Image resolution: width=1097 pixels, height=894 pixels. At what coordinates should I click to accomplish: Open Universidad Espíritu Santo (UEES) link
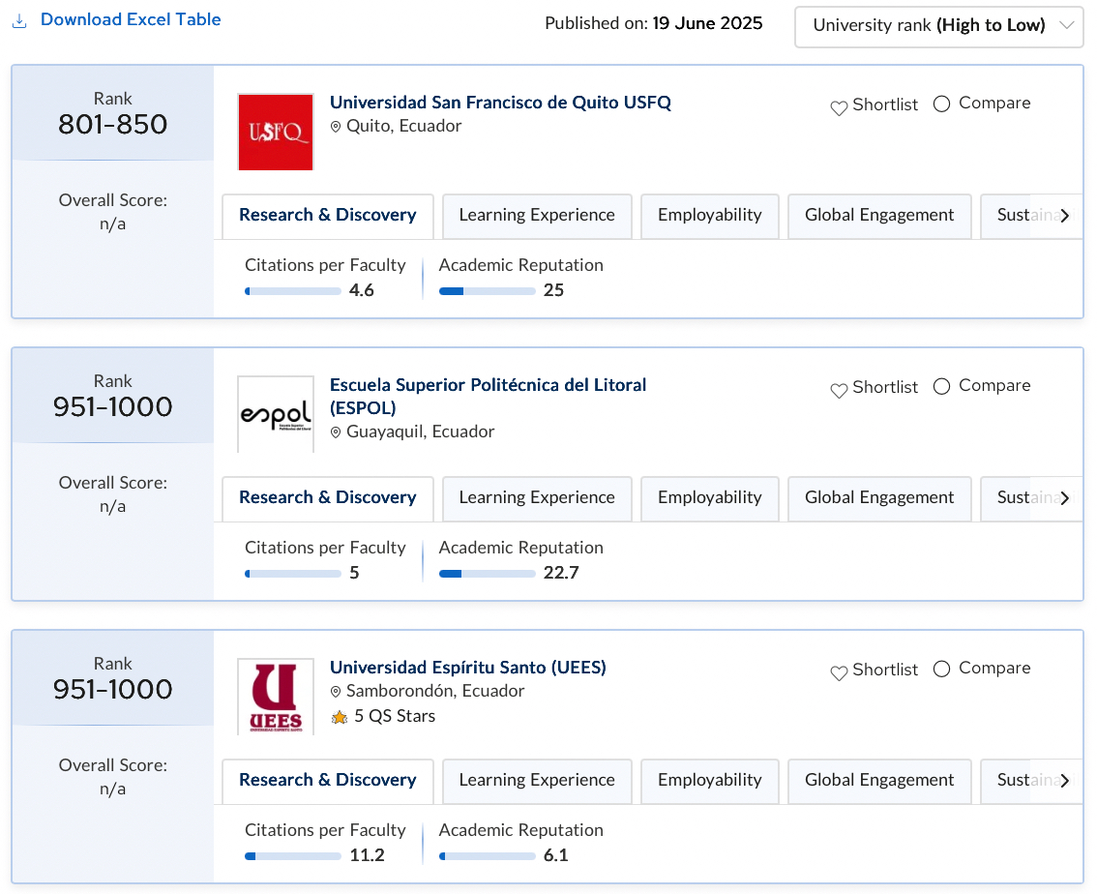point(468,668)
